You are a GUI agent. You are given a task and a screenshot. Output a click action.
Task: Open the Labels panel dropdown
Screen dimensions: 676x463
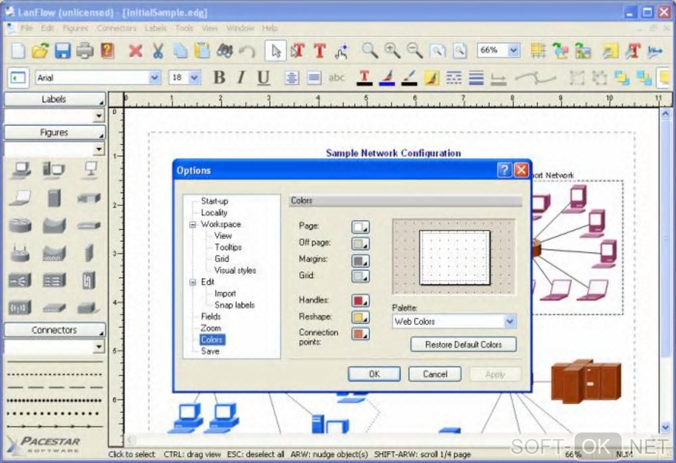99,115
